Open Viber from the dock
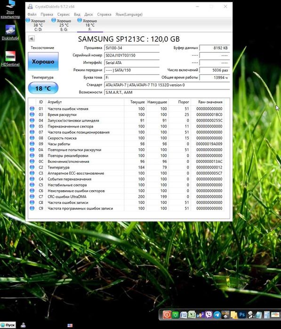Screen dimensions: 281x329 [209, 315]
